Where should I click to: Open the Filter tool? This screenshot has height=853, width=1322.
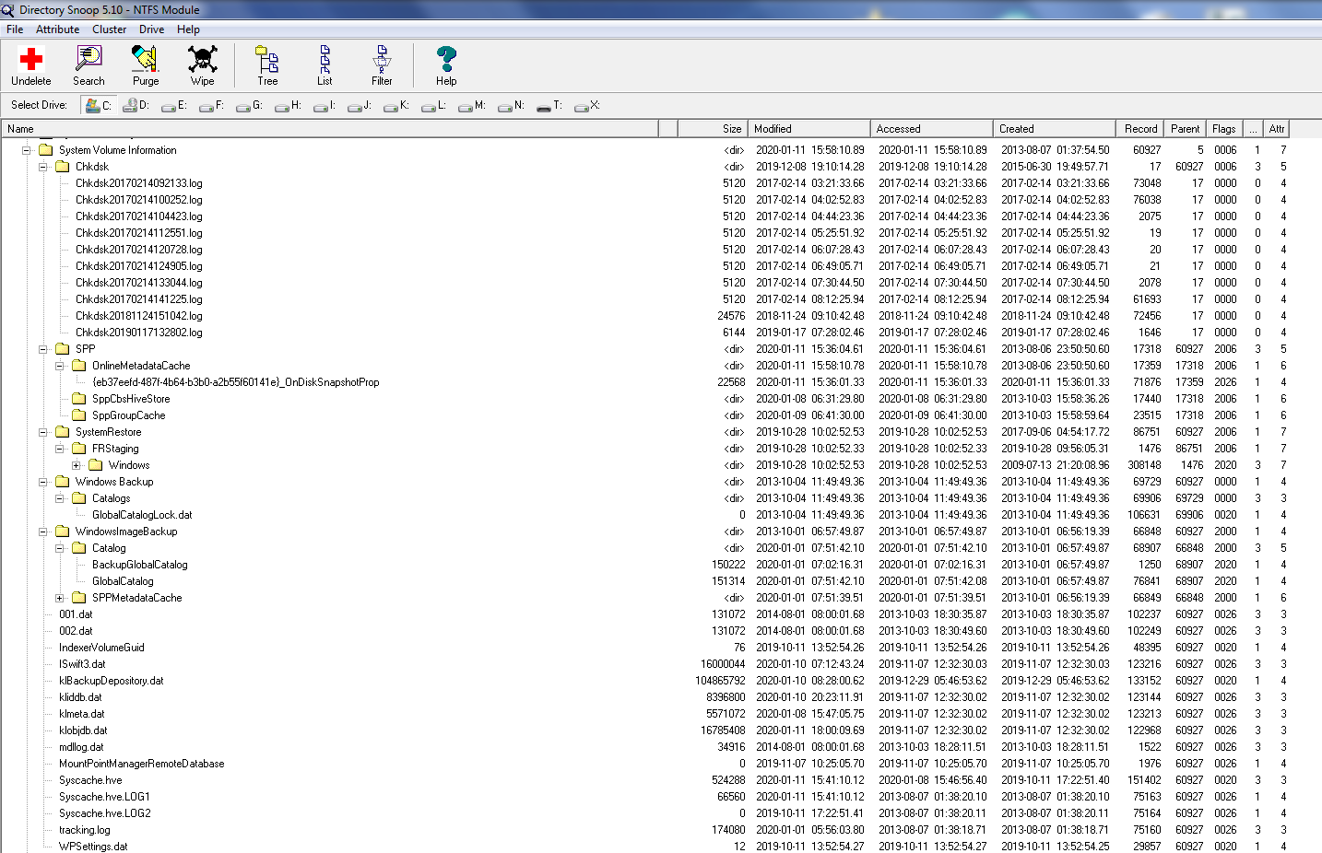coord(382,65)
